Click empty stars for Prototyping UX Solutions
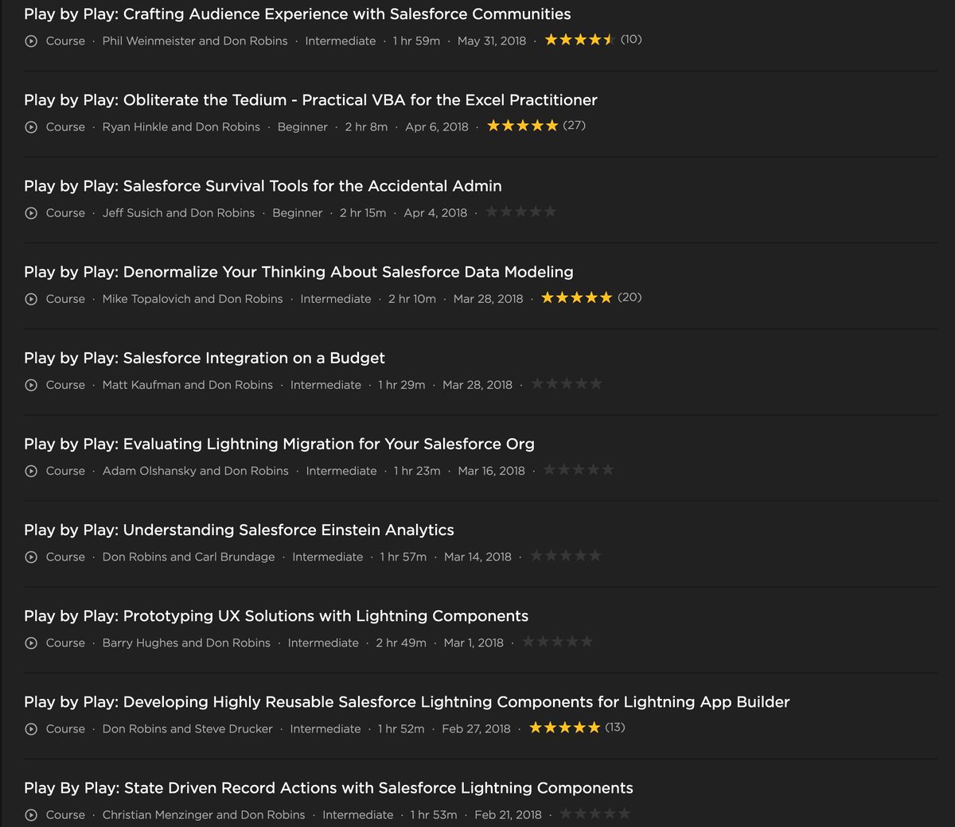This screenshot has width=955, height=827. pyautogui.click(x=558, y=642)
